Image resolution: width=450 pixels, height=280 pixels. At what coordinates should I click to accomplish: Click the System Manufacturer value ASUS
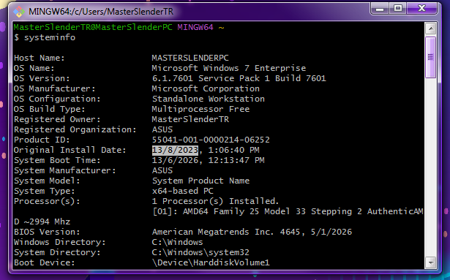pyautogui.click(x=162, y=170)
